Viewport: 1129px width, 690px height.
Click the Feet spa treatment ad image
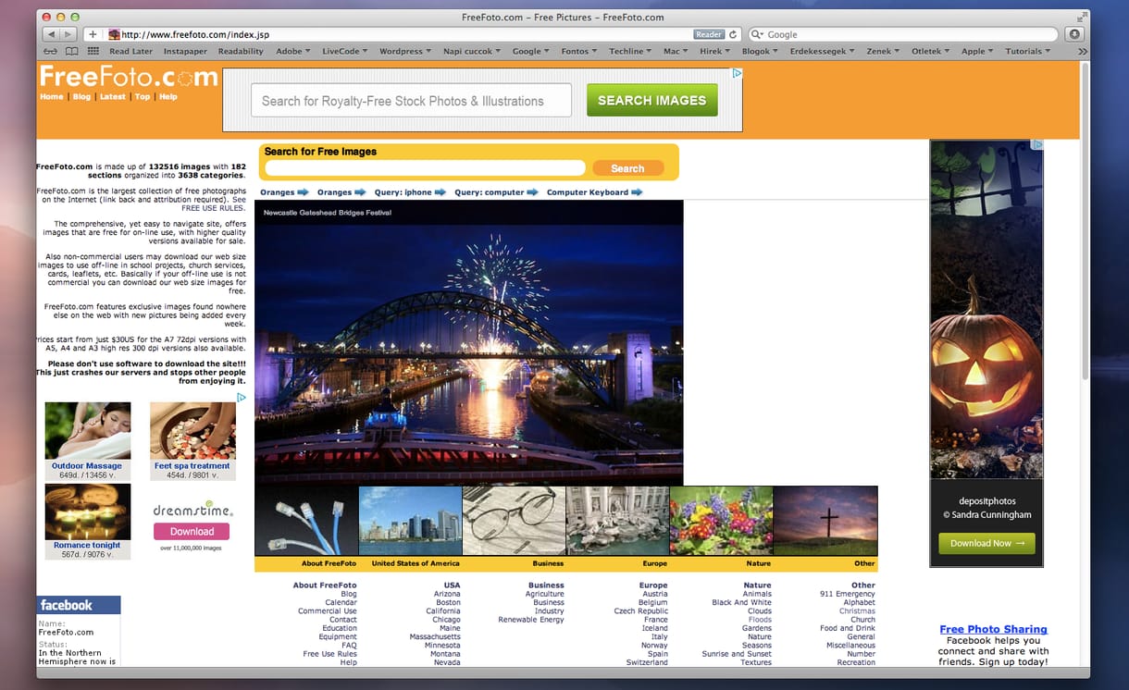coord(192,431)
